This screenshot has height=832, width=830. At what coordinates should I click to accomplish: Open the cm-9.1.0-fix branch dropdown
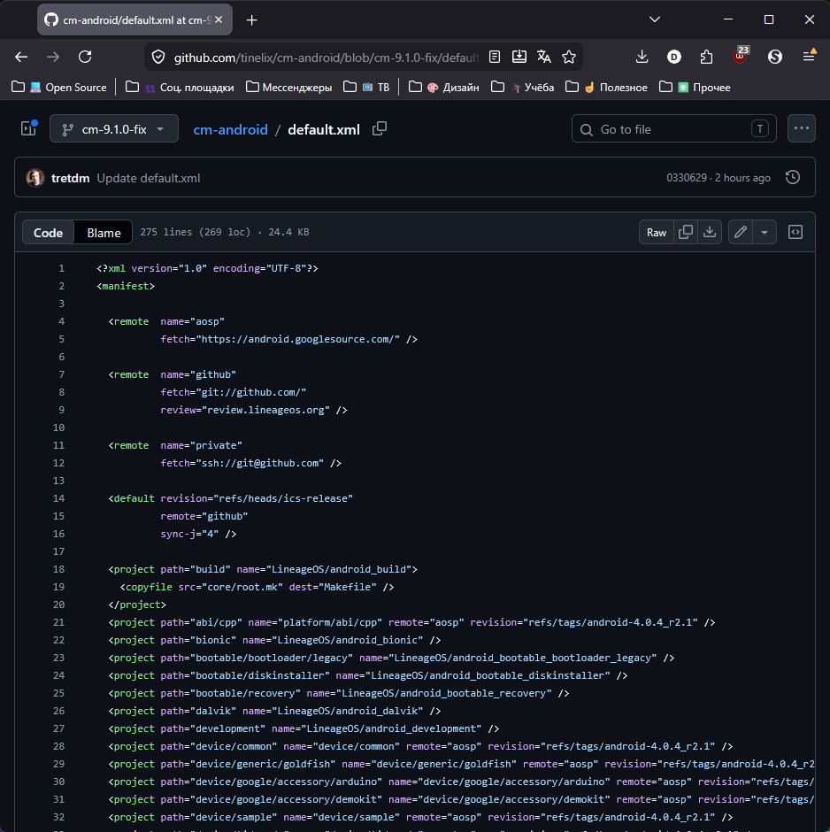pos(114,129)
